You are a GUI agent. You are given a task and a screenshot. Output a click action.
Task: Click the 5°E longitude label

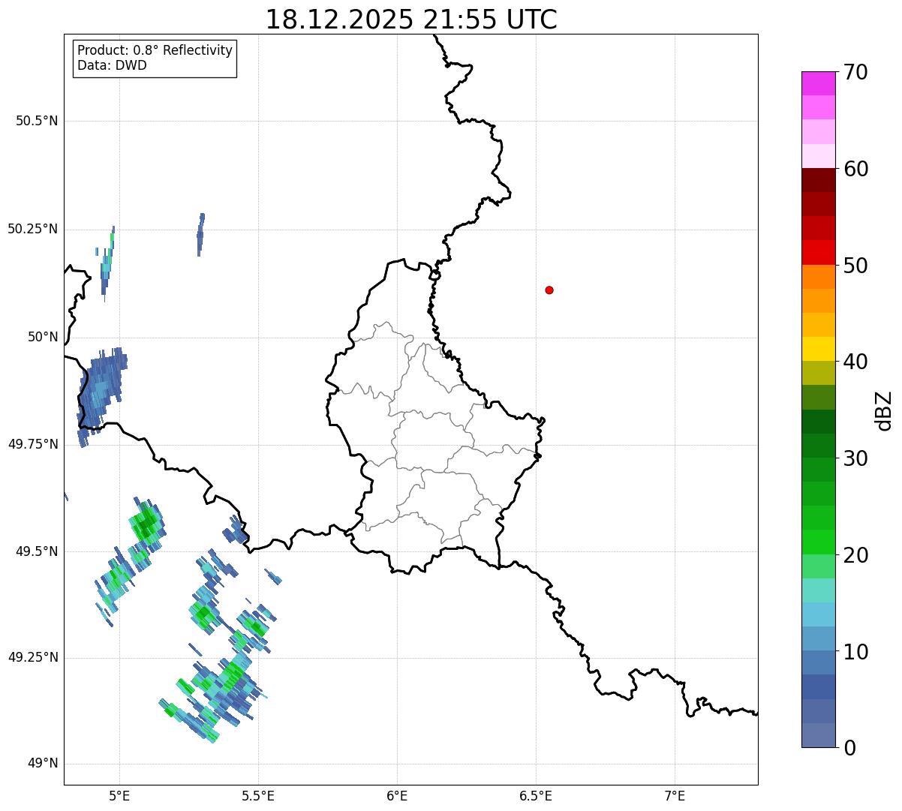119,795
